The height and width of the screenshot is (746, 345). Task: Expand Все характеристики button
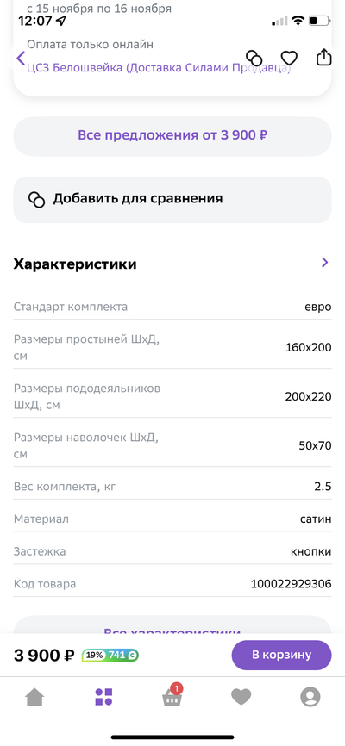coord(172,625)
